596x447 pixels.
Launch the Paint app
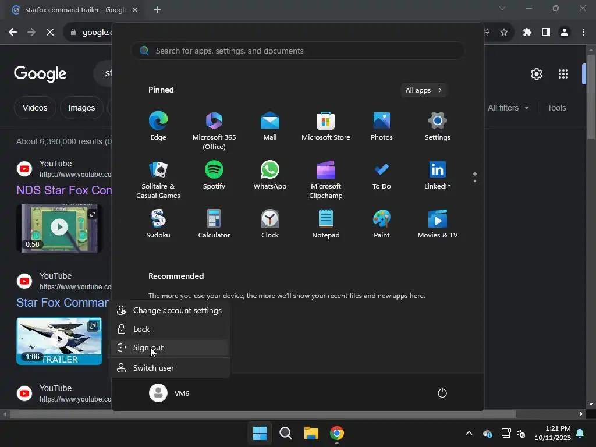[382, 224]
